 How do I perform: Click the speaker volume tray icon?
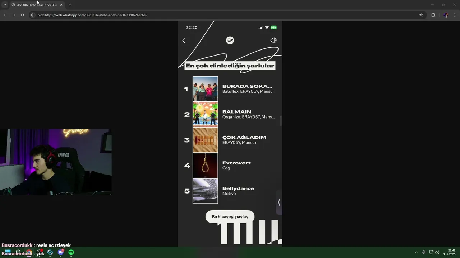[x=437, y=252]
